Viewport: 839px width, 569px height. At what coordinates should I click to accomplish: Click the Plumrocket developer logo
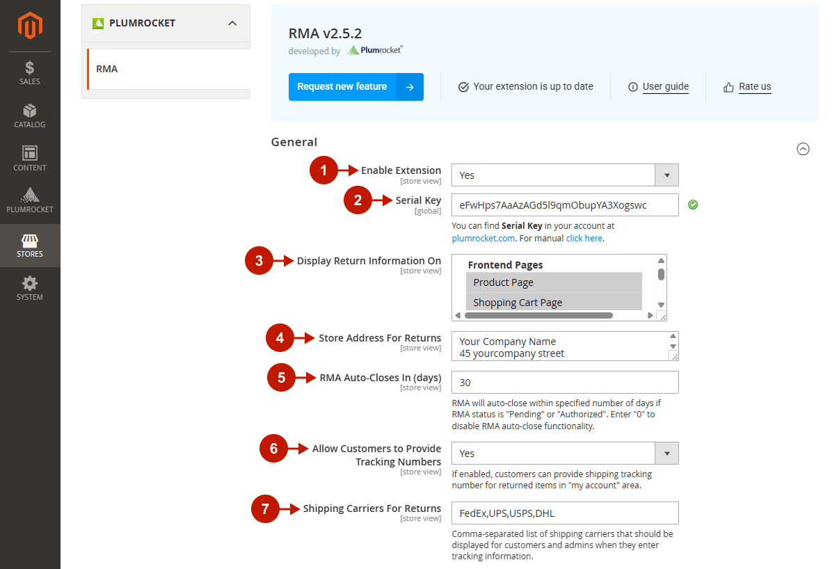click(x=375, y=50)
